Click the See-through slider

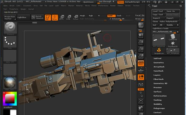coord(106,2)
